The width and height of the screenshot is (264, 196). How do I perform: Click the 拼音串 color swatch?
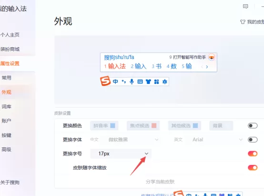pyautogui.click(x=112, y=125)
